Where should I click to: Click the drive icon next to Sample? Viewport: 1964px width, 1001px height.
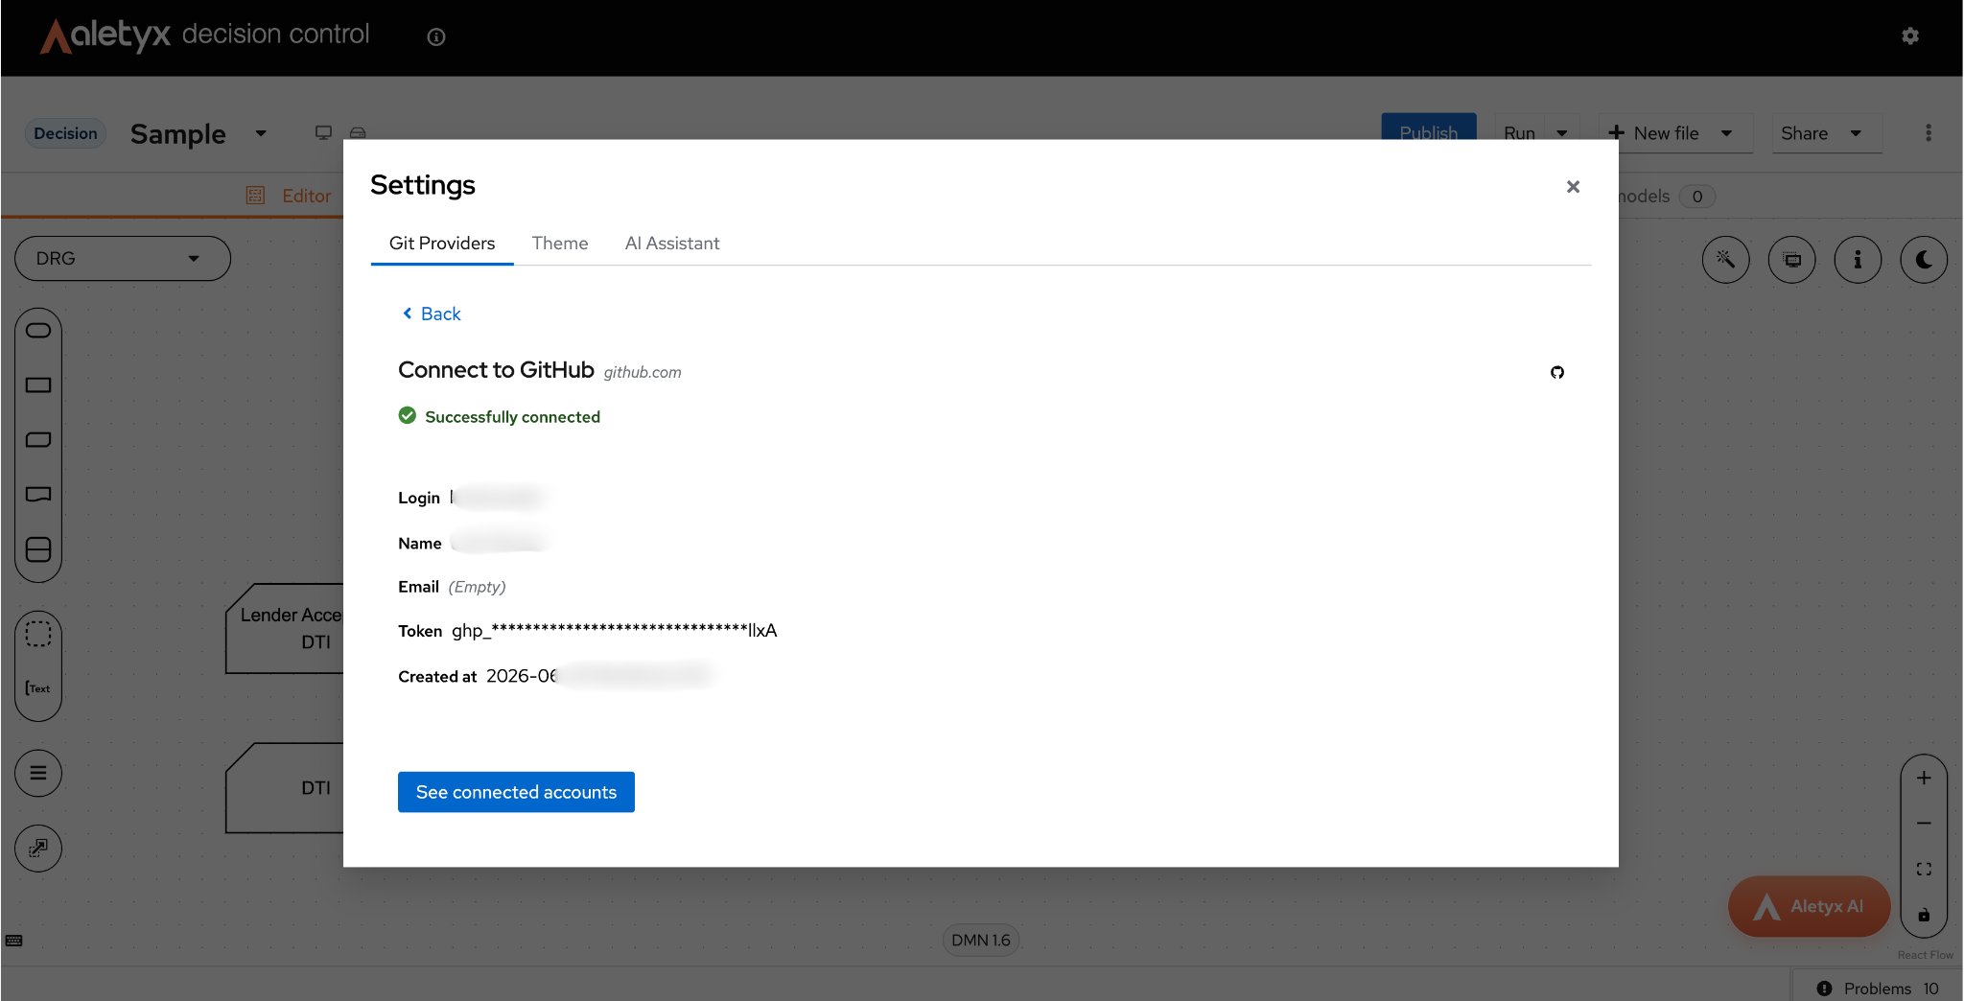coord(358,132)
